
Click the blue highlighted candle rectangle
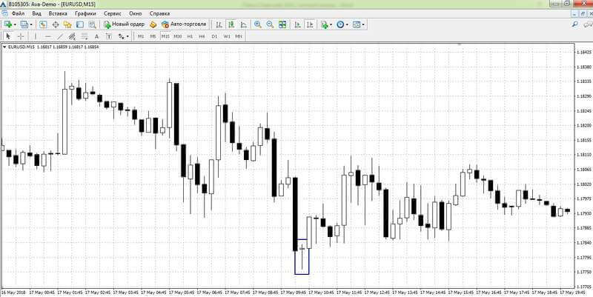tap(302, 256)
